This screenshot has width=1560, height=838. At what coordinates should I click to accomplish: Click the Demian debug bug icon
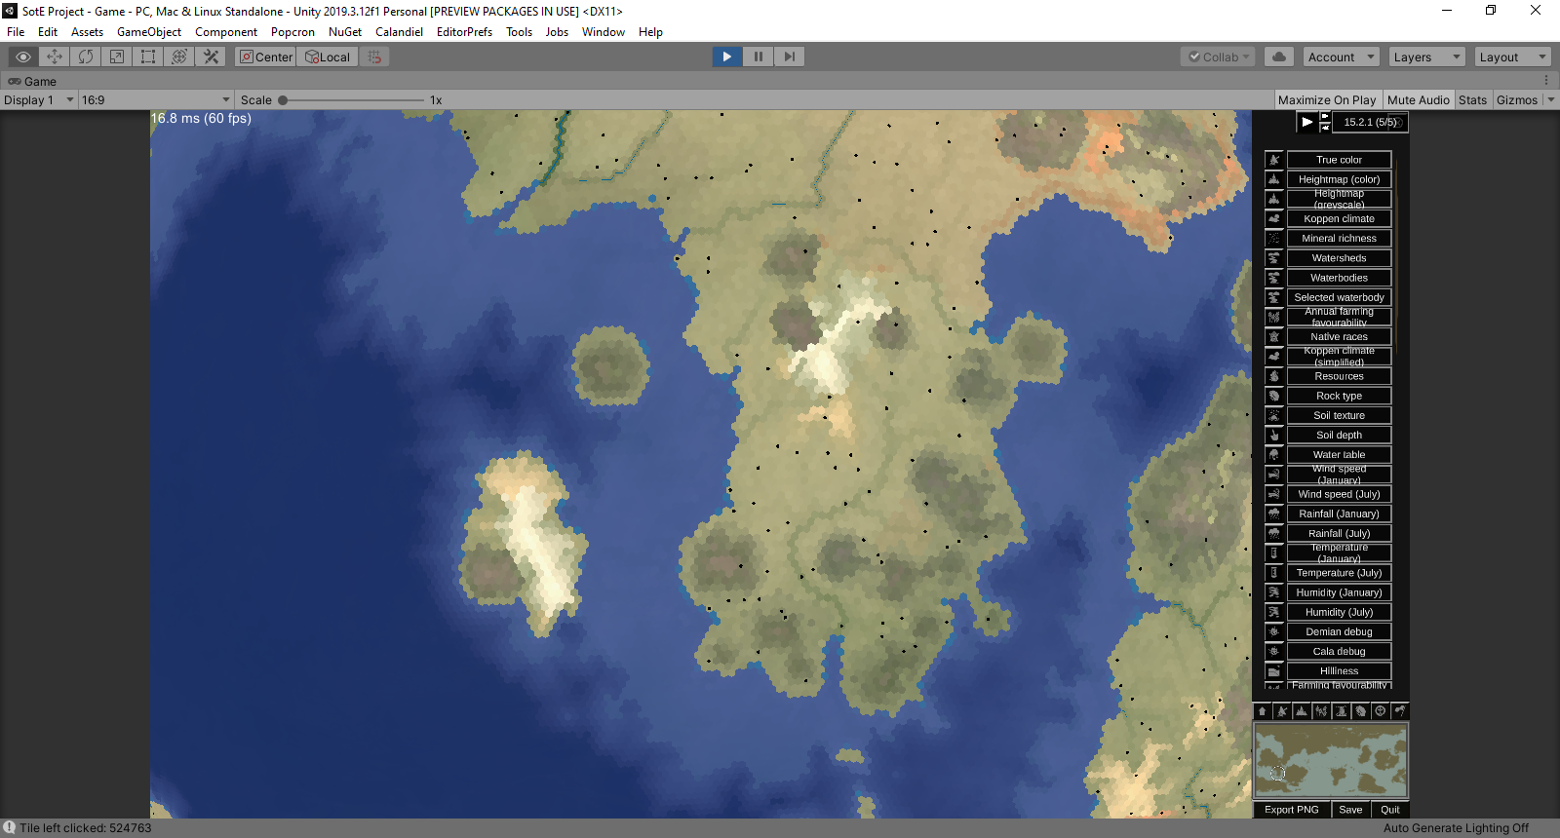coord(1274,631)
